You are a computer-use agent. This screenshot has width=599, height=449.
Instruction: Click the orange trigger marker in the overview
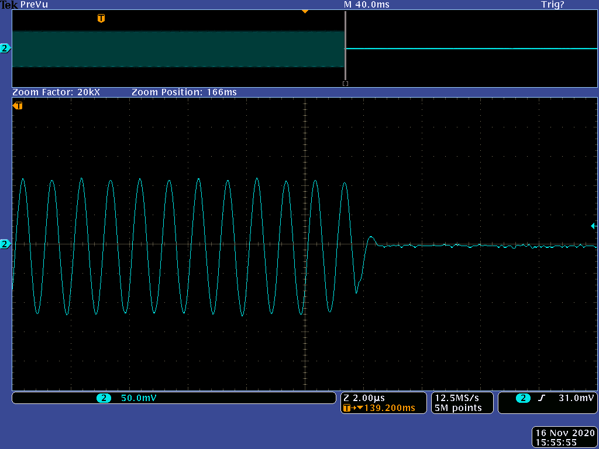pyautogui.click(x=101, y=19)
